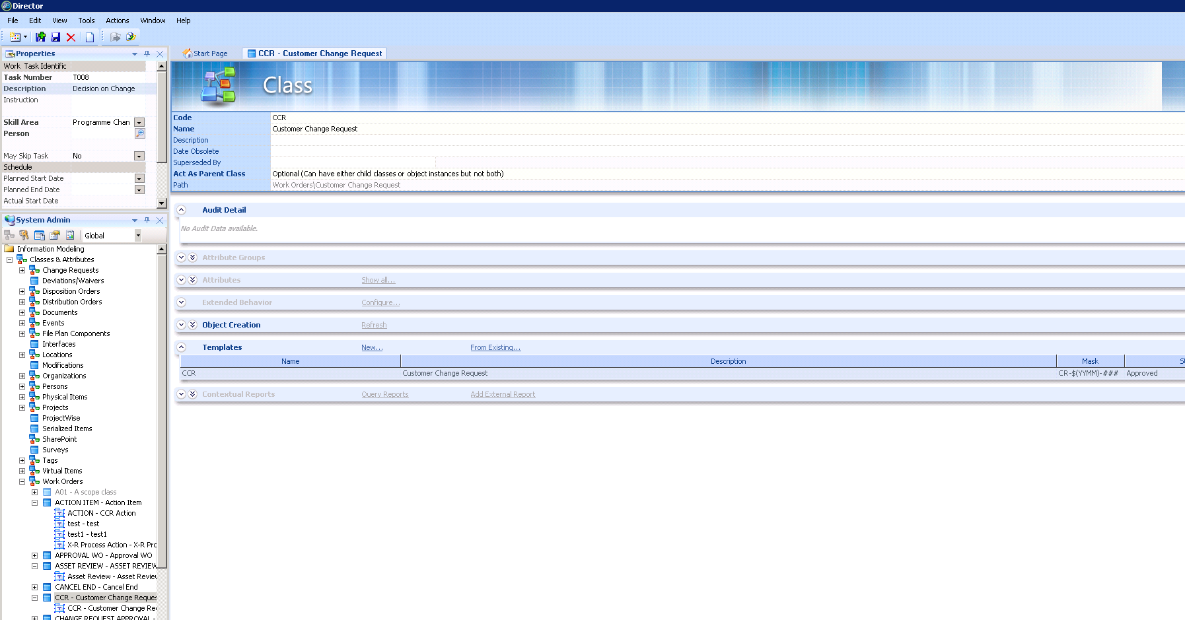1185x620 pixels.
Task: Collapse the Classes & Attributes node
Action: point(9,259)
